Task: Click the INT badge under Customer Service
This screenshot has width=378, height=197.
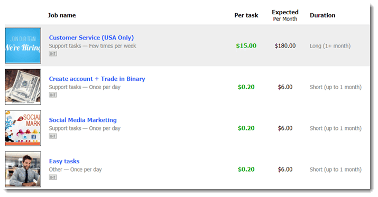Action: click(53, 54)
